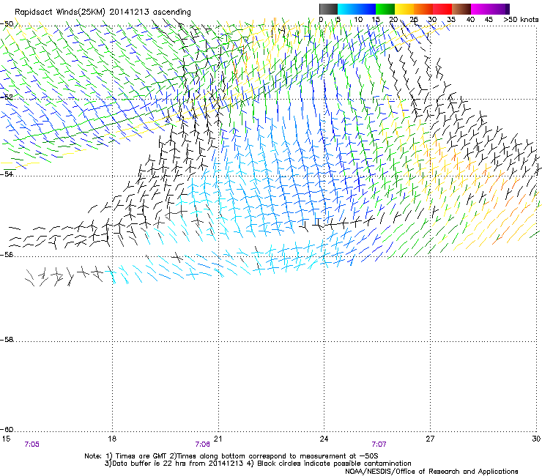The height and width of the screenshot is (476, 542).
Task: Click the '>50 knots' legend label
Action: [521, 20]
